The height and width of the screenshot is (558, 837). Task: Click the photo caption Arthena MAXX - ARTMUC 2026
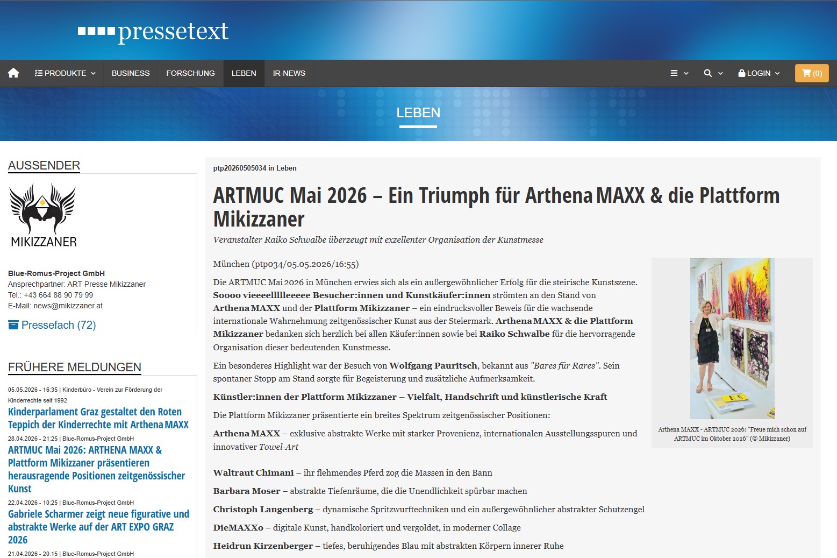[x=732, y=434]
